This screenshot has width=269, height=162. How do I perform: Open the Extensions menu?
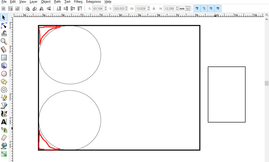tap(93, 2)
